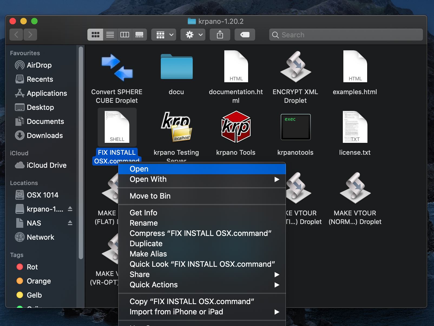Viewport: 434px width, 326px height.
Task: Switch to column view mode
Action: [x=124, y=35]
